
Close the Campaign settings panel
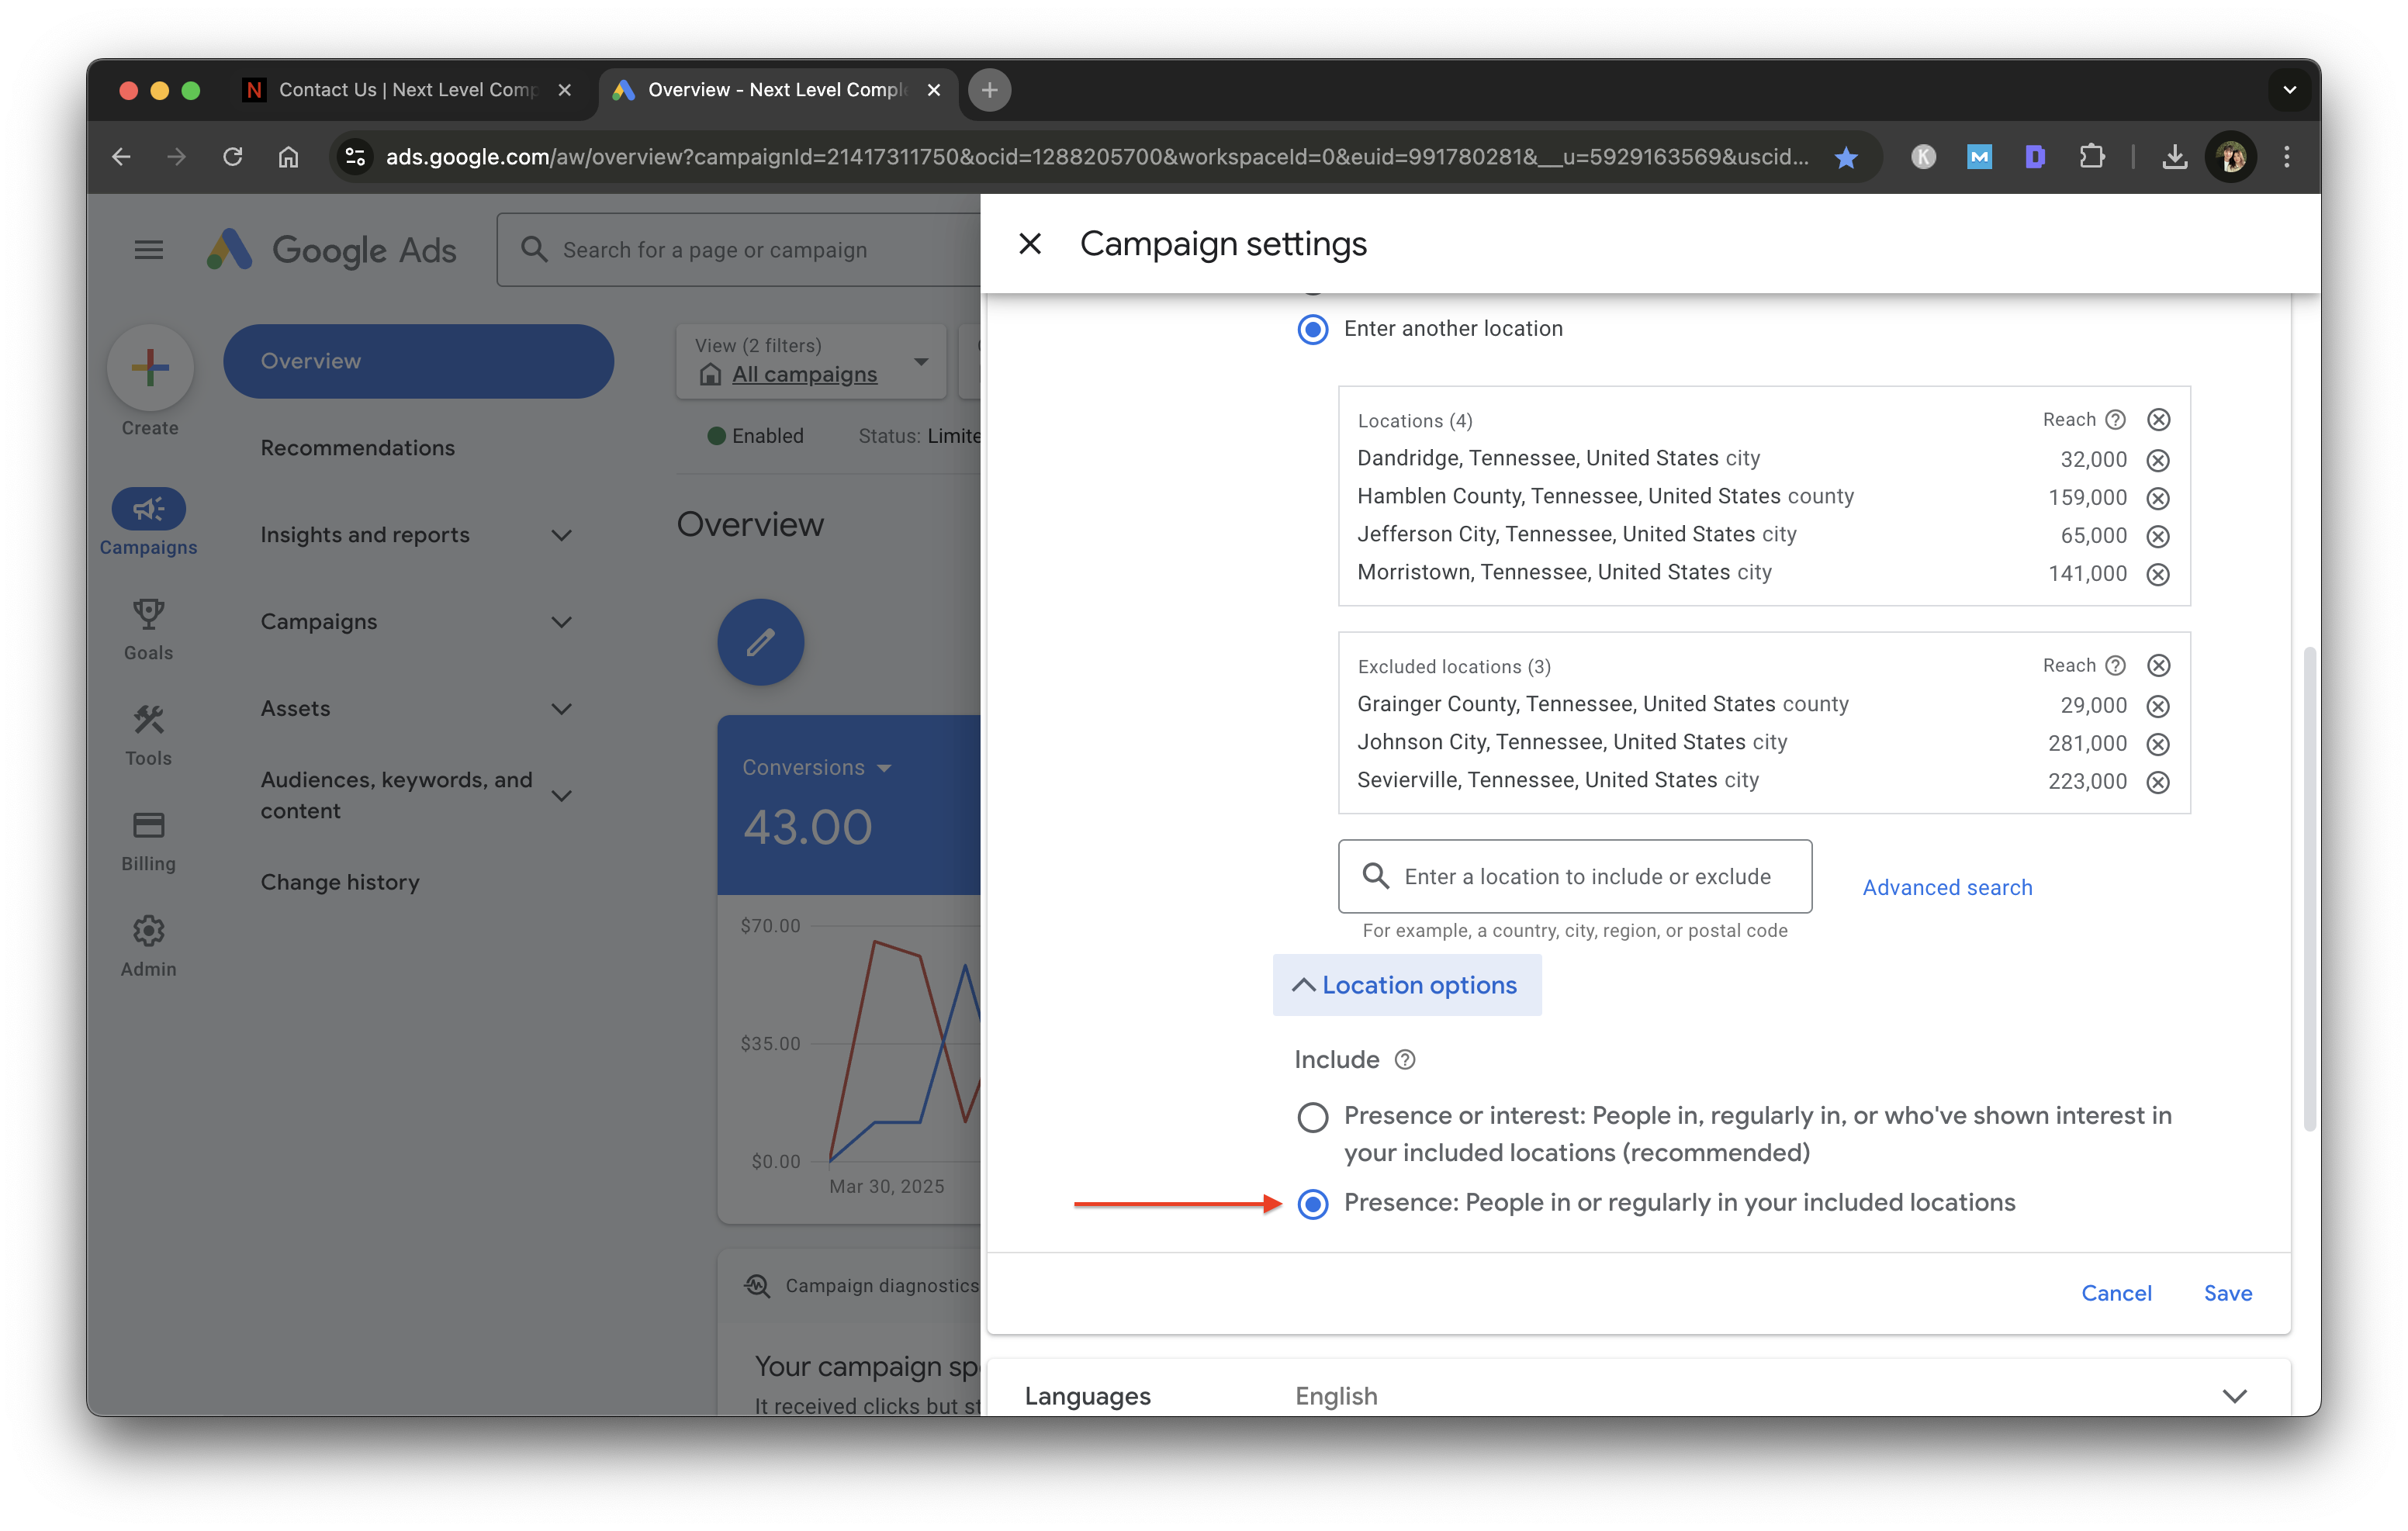1029,243
